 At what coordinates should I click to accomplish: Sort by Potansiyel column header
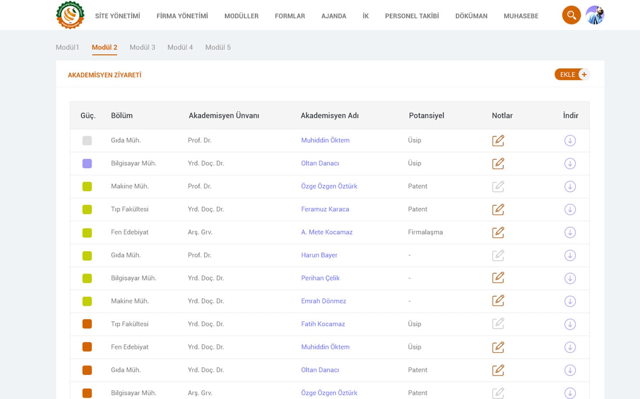[426, 116]
